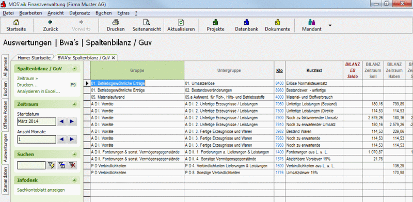The image size is (413, 202).
Task: Open the Buchen menu
Action: tap(104, 13)
